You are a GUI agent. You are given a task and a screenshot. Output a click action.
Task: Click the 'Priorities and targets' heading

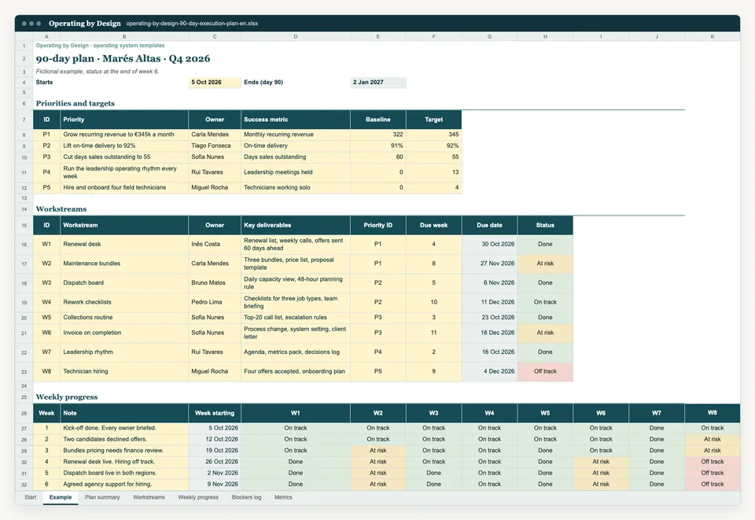(75, 104)
